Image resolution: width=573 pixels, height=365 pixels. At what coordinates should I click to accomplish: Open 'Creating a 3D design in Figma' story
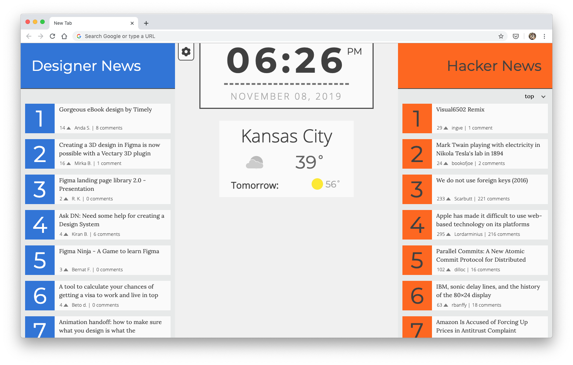[110, 149]
